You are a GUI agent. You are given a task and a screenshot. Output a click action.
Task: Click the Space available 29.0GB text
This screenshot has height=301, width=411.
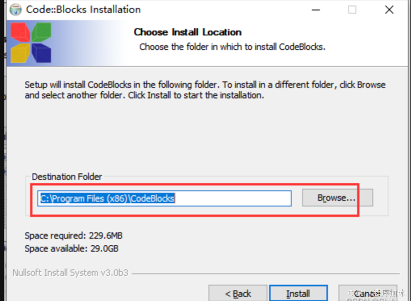pyautogui.click(x=72, y=248)
